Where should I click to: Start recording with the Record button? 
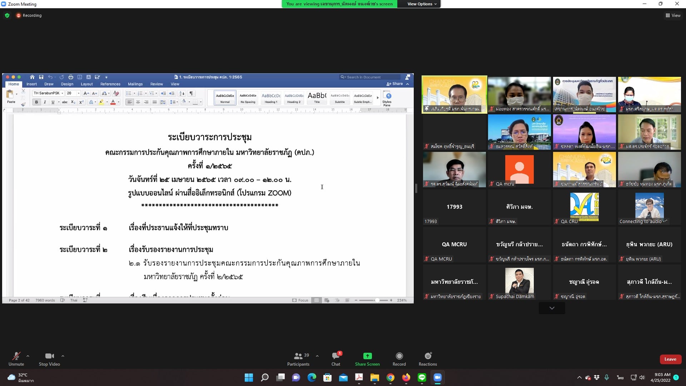pyautogui.click(x=399, y=356)
